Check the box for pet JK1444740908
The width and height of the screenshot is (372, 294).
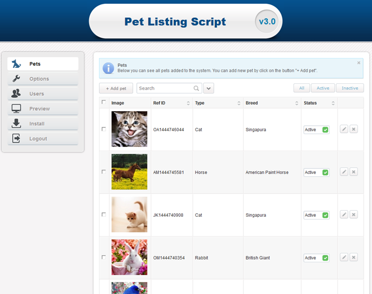click(104, 215)
